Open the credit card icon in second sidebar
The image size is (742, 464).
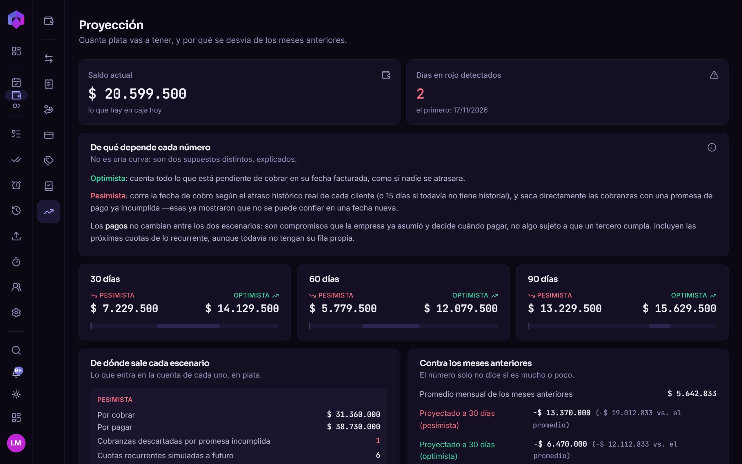point(48,135)
